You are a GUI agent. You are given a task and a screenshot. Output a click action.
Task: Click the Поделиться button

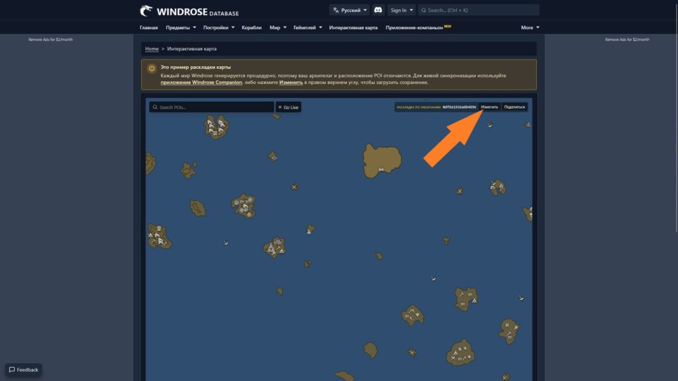514,106
